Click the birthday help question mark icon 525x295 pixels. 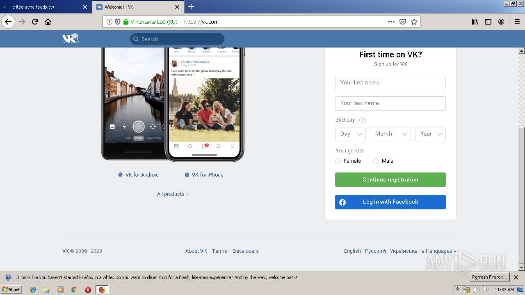tap(362, 120)
